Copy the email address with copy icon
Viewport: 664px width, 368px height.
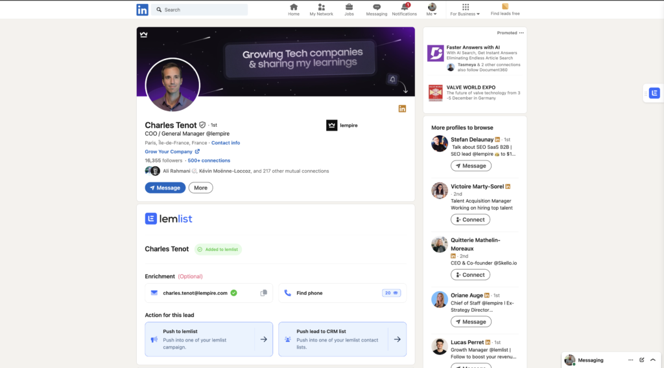(264, 293)
